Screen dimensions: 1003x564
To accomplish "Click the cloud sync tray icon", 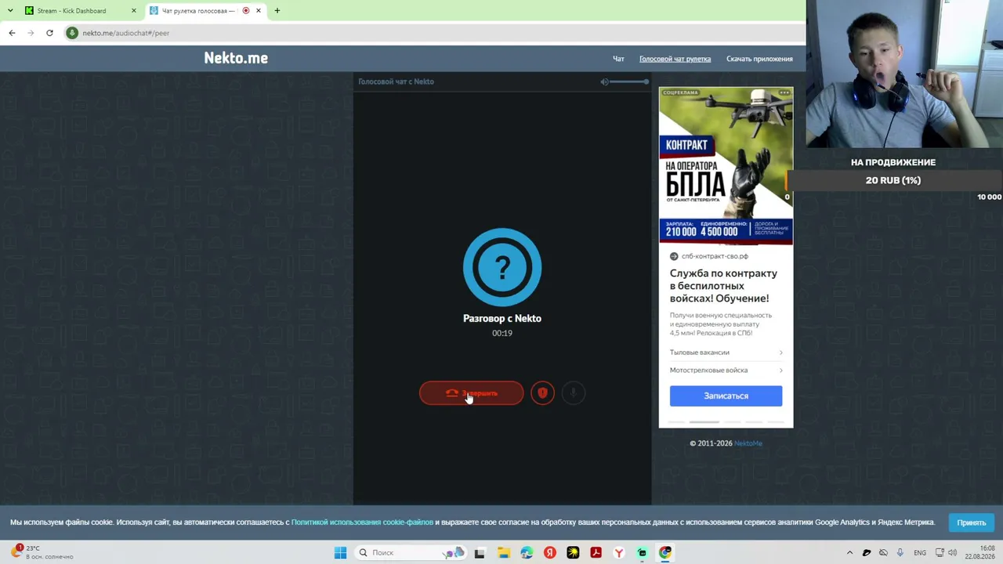I will coord(883,553).
